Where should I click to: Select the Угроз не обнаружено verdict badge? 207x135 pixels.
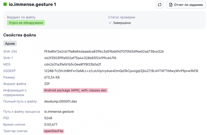[26, 23]
